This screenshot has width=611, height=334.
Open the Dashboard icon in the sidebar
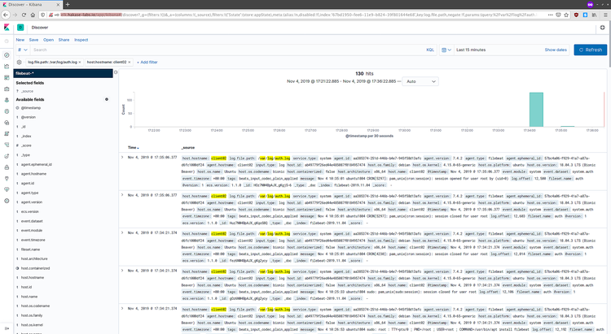pos(7,78)
